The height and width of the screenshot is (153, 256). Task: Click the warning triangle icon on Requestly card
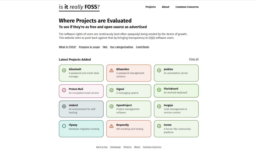tap(111, 126)
